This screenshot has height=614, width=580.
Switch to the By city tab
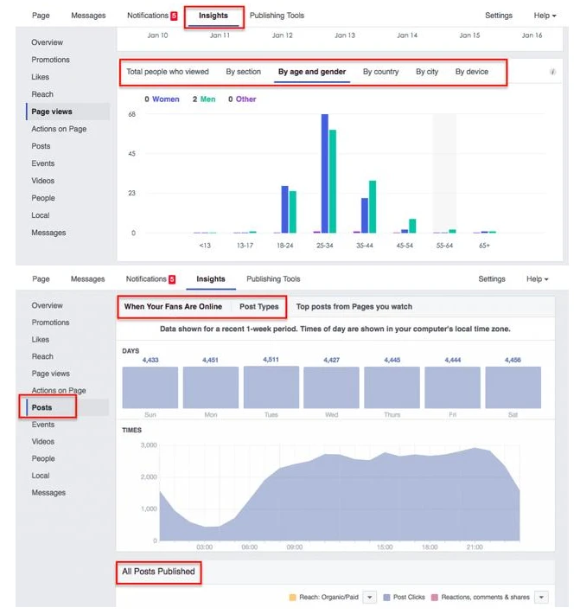coord(427,72)
